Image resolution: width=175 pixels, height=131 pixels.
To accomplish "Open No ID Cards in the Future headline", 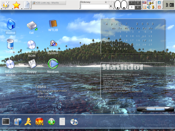I will 113,84.
